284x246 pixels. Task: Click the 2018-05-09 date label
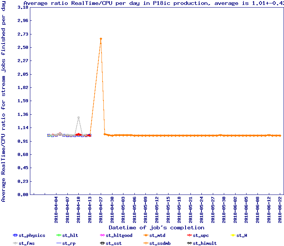click(x=146, y=210)
